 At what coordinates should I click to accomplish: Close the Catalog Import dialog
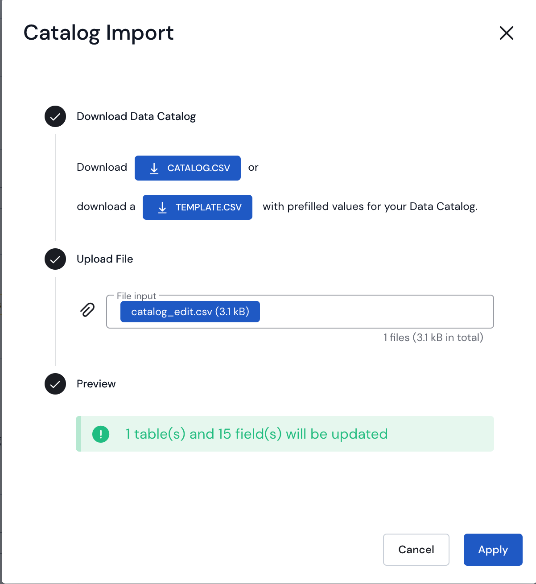[506, 33]
